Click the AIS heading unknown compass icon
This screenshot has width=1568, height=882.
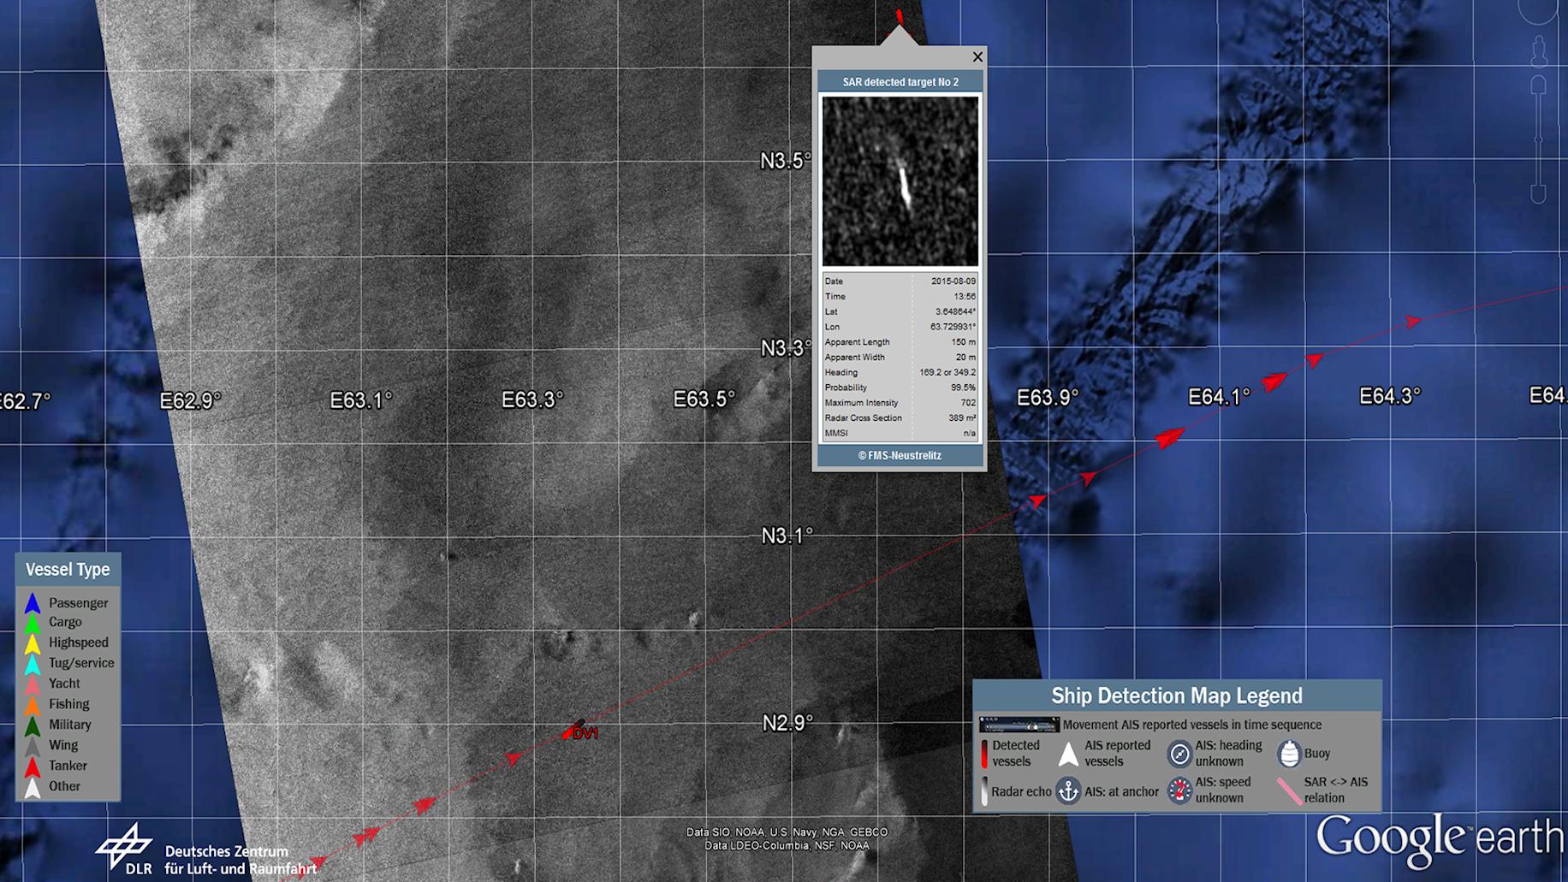(1179, 754)
